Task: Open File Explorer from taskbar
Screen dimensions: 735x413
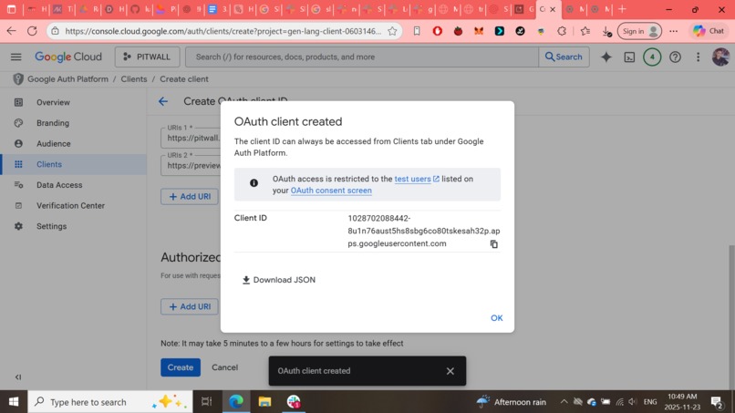Action: [x=264, y=402]
